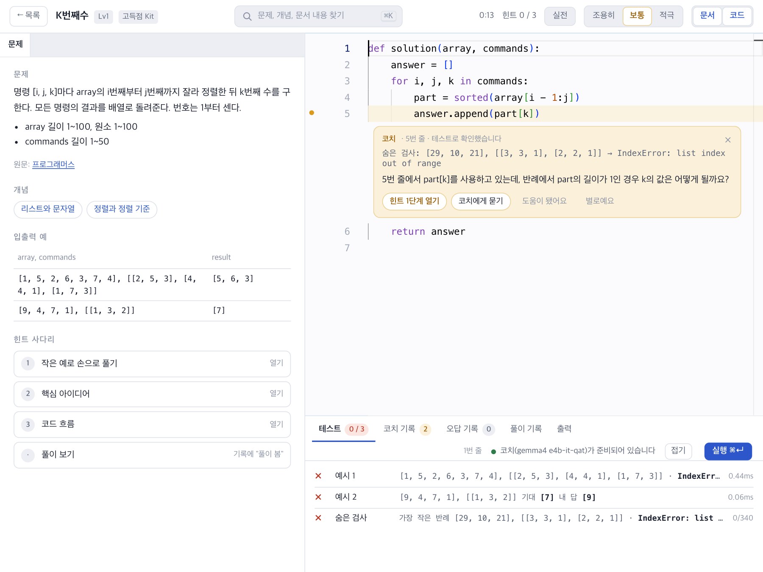Expand hint 2 핵심 아이디어

point(152,394)
